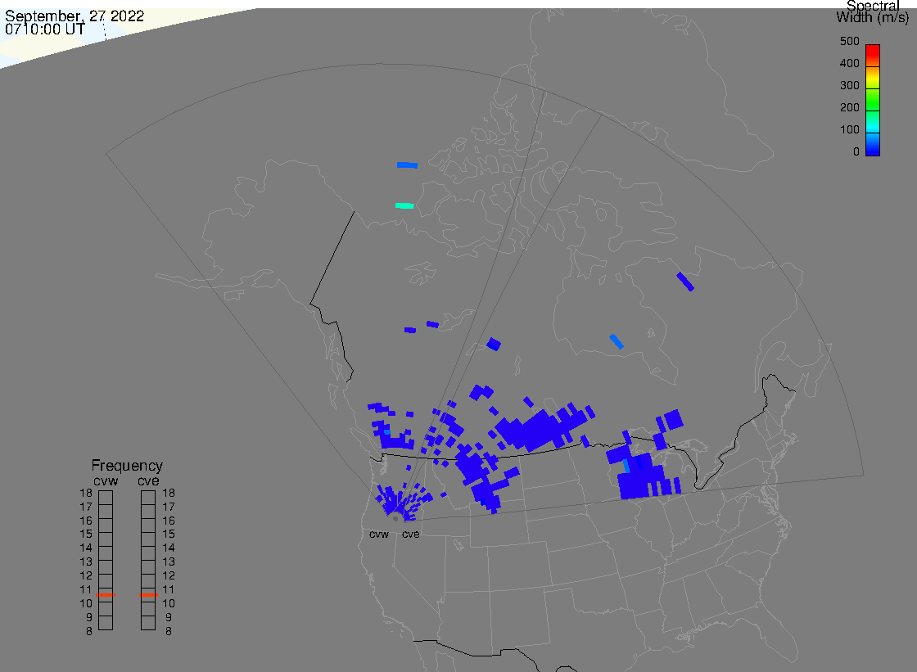Click the red frequency marker on the cve bar
This screenshot has height=672, width=917.
coord(148,595)
